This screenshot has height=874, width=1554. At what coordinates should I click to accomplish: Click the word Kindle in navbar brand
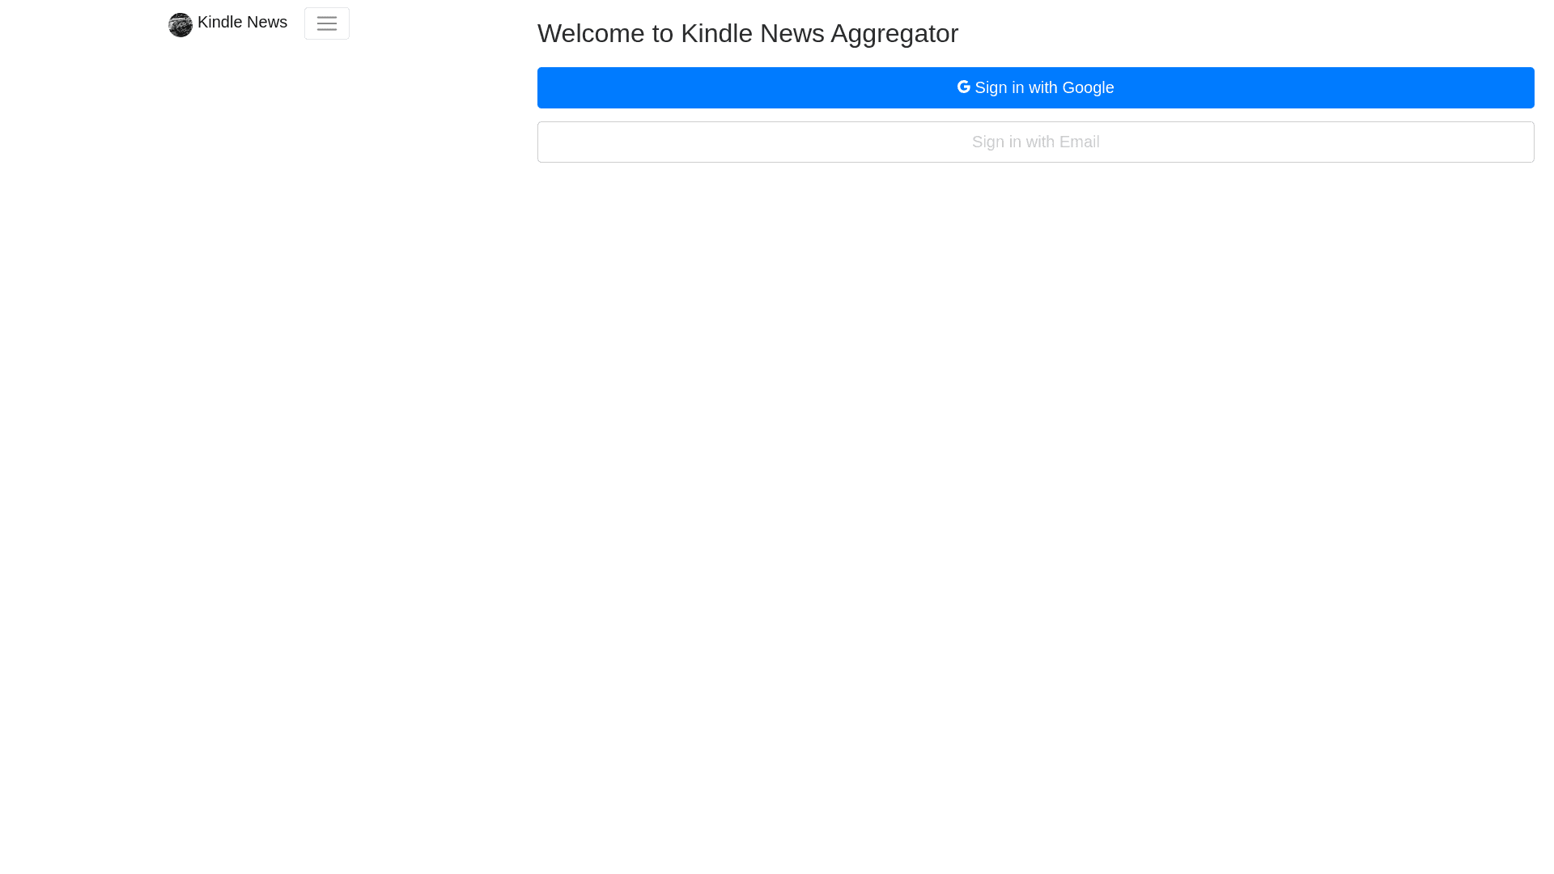click(x=219, y=23)
